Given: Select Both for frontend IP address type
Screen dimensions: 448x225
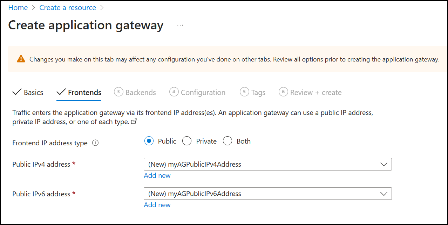Looking at the screenshot, I should pos(228,141).
